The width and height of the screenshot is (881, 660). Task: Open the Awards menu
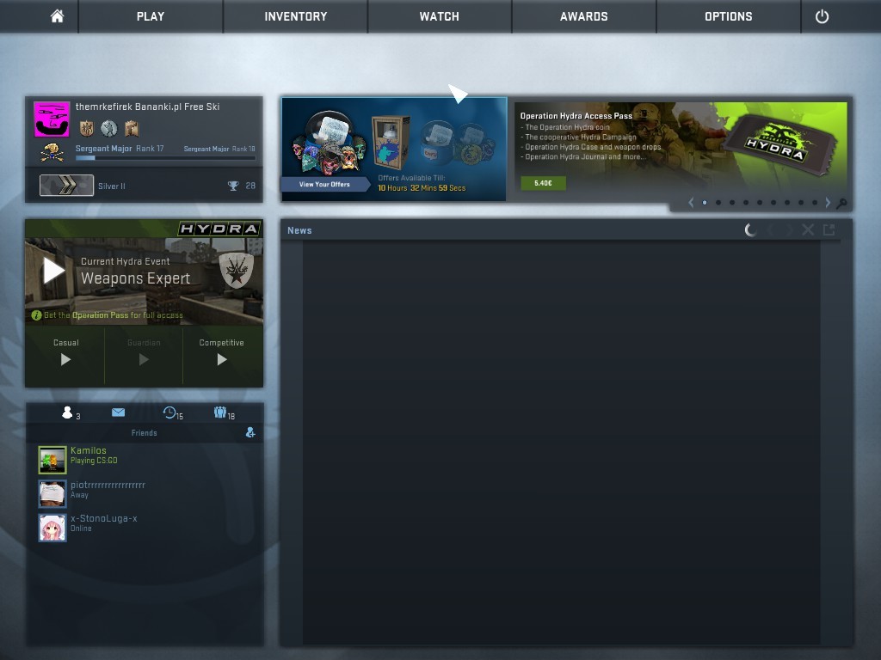584,16
